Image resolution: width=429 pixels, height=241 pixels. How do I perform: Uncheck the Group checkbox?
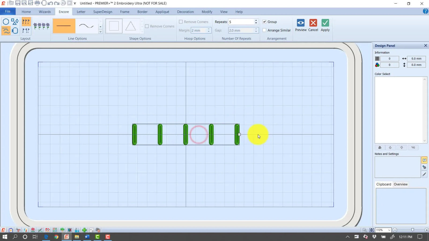(x=264, y=22)
